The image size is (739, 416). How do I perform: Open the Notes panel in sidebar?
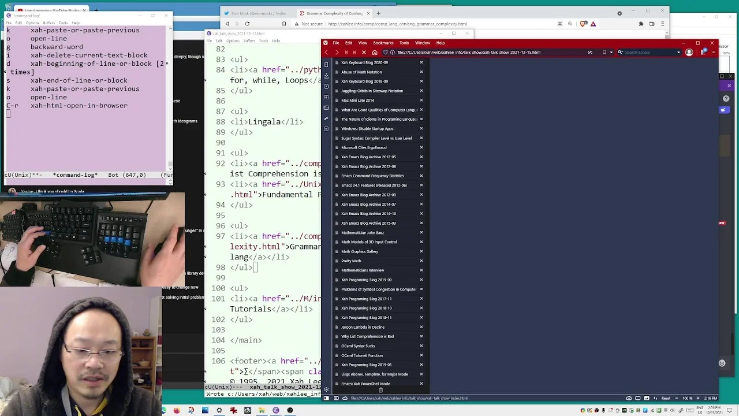click(326, 97)
